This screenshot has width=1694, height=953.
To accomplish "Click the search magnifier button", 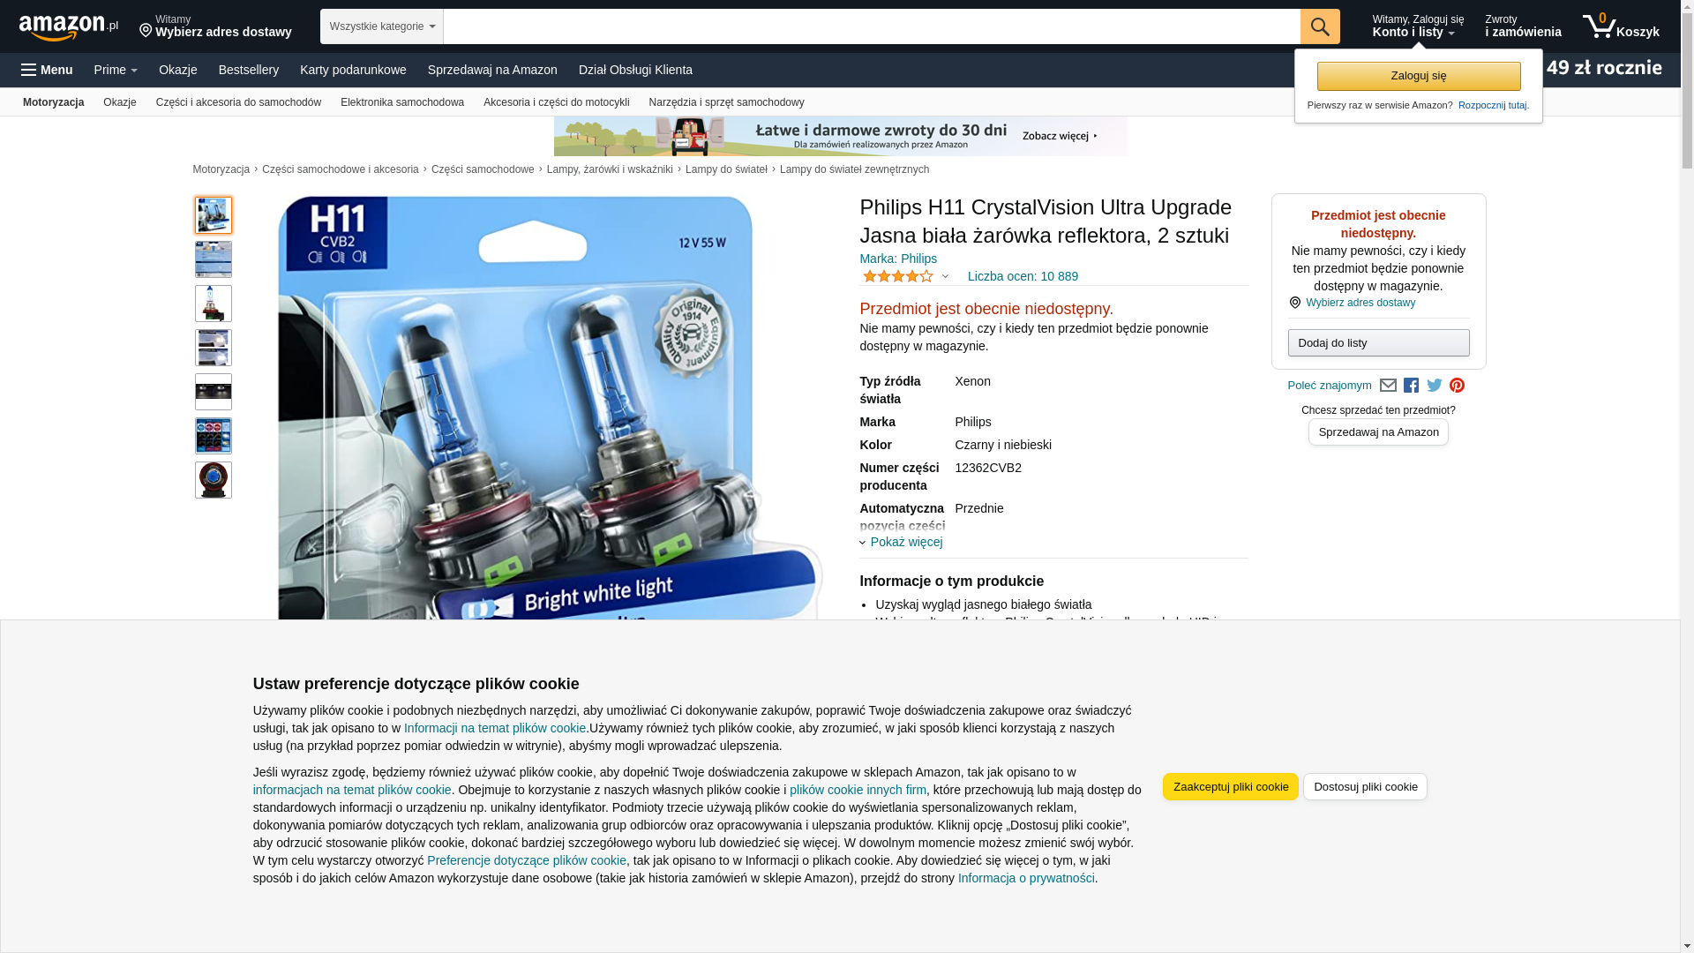I will (x=1320, y=26).
